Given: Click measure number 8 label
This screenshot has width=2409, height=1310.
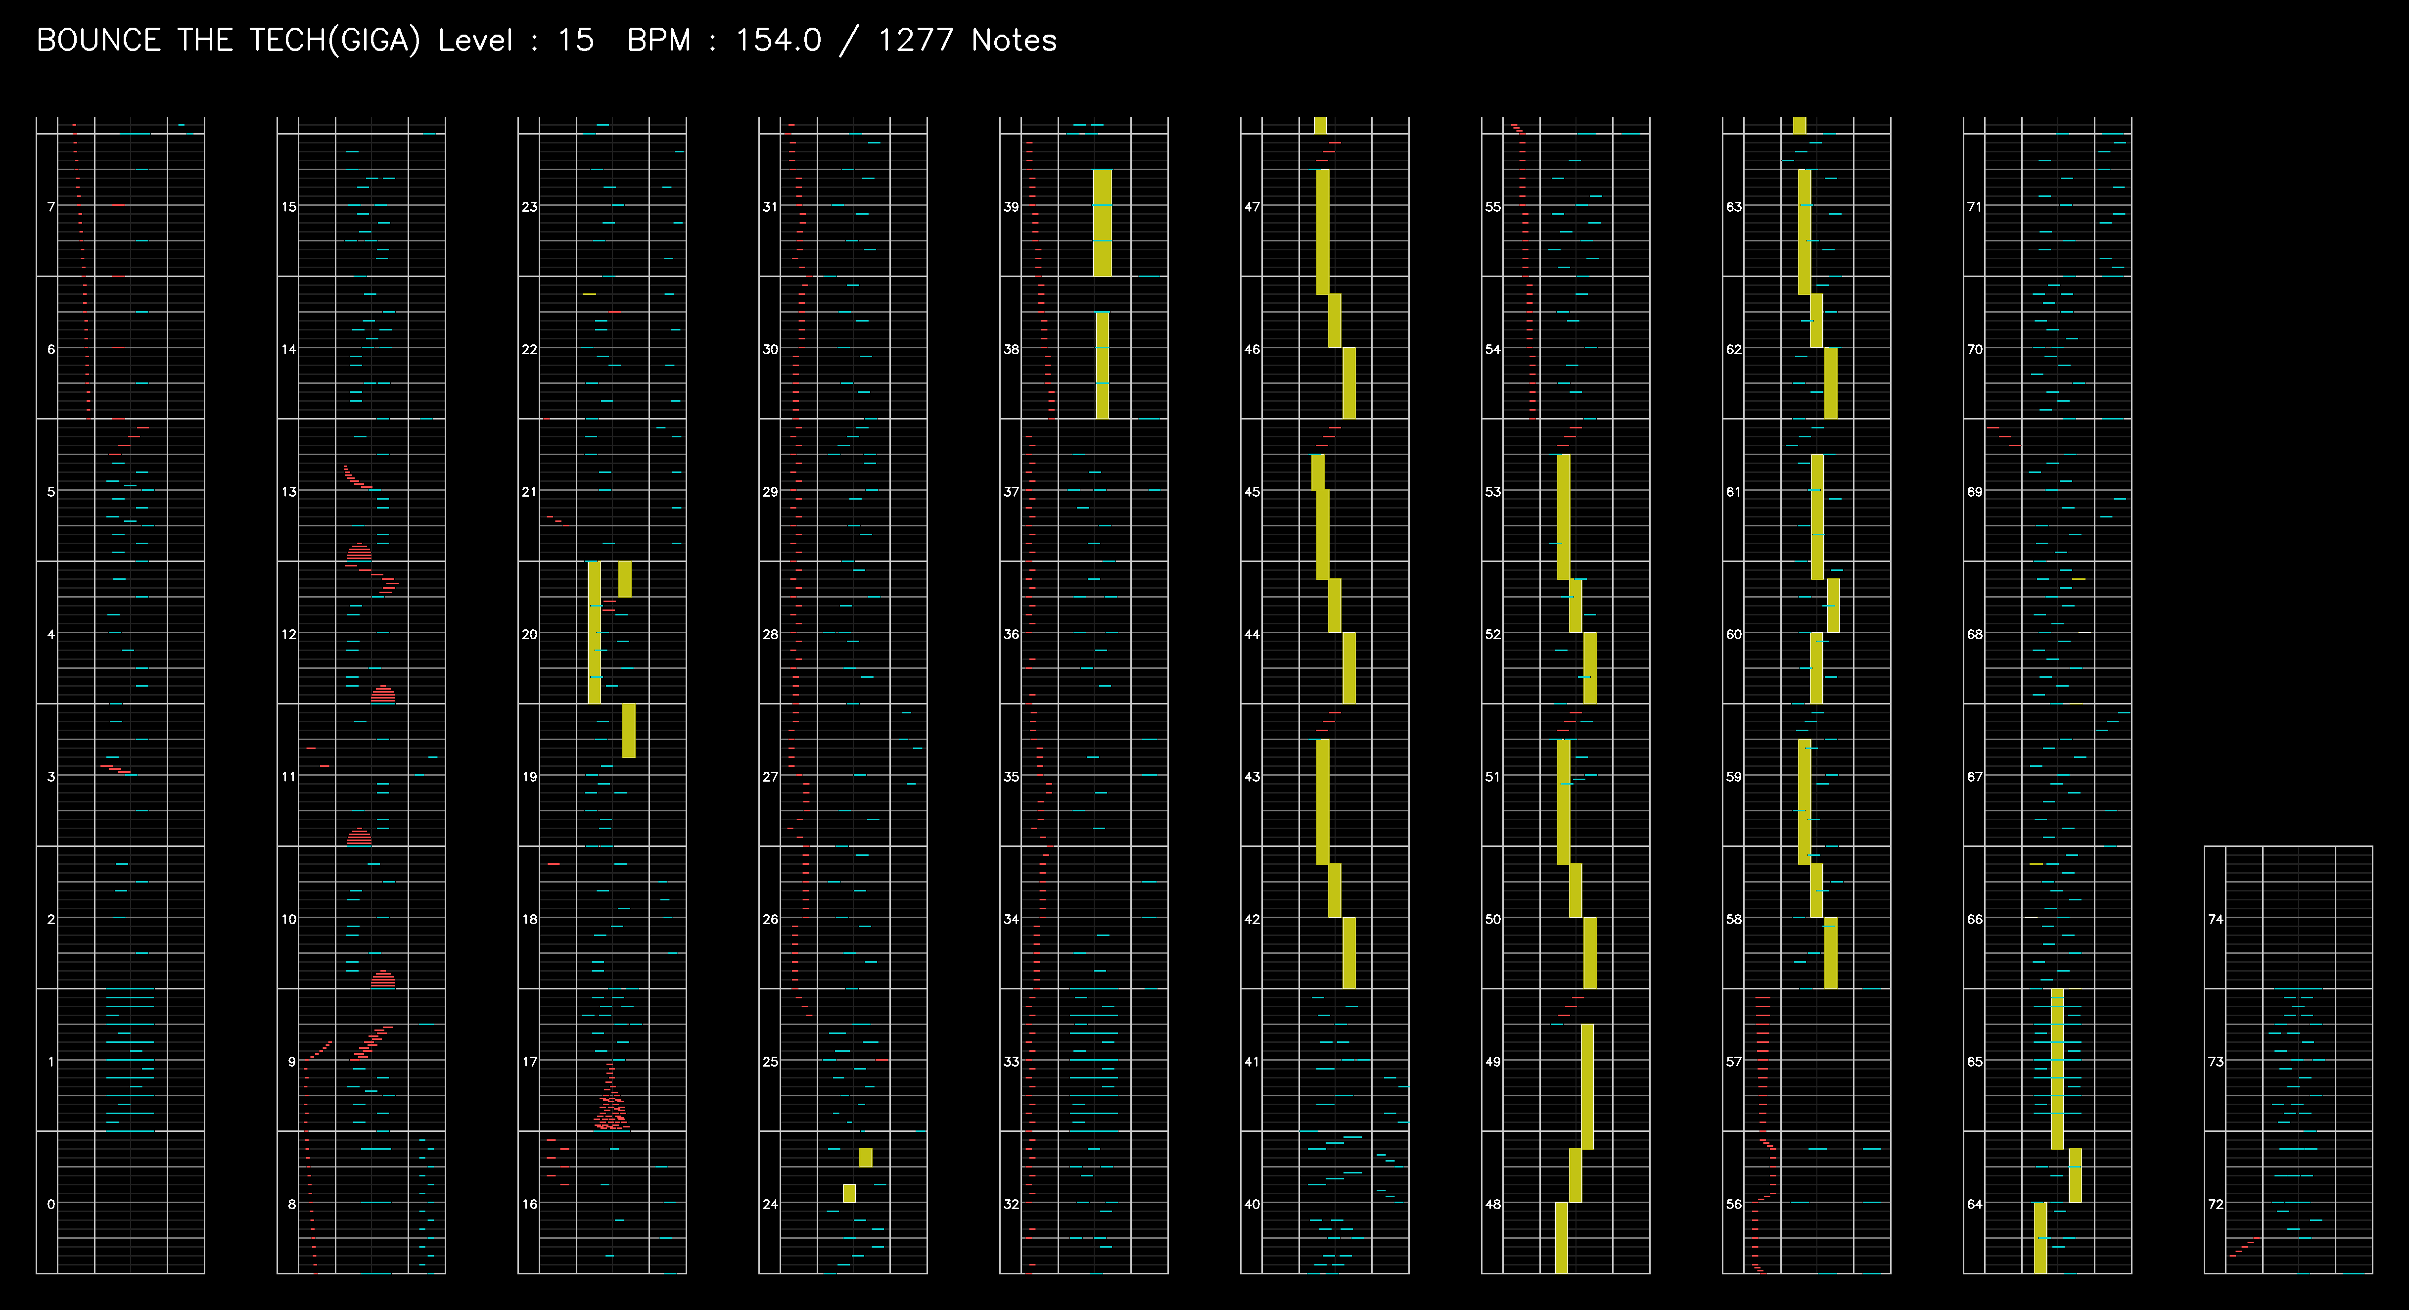Looking at the screenshot, I should point(292,1204).
